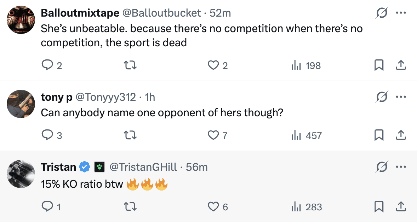Open Balloutmixtape profile name
Viewport: 417px width, 222px height.
[80, 13]
